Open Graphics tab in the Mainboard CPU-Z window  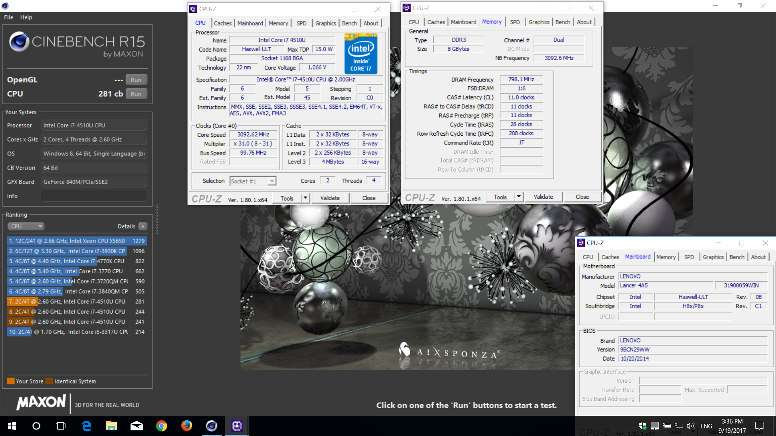pyautogui.click(x=713, y=257)
